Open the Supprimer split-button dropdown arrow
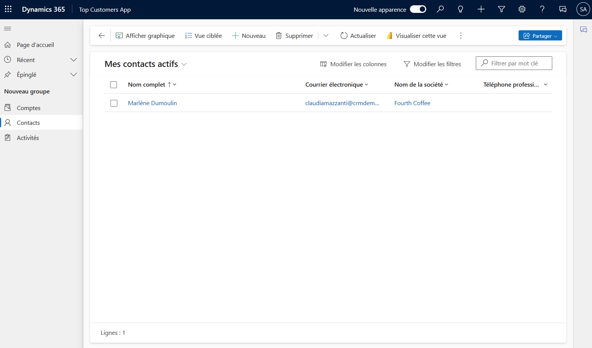592x348 pixels. (326, 36)
